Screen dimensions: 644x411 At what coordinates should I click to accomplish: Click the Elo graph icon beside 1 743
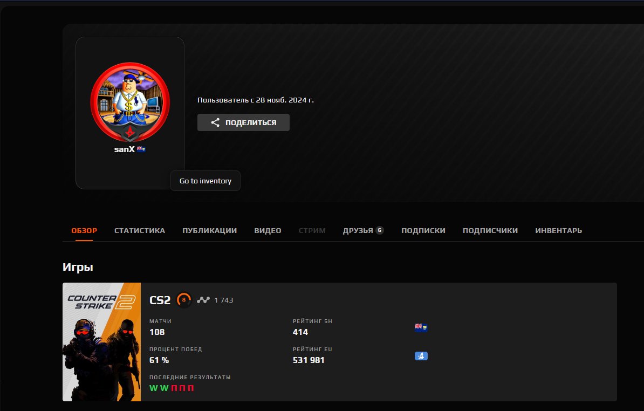[203, 300]
